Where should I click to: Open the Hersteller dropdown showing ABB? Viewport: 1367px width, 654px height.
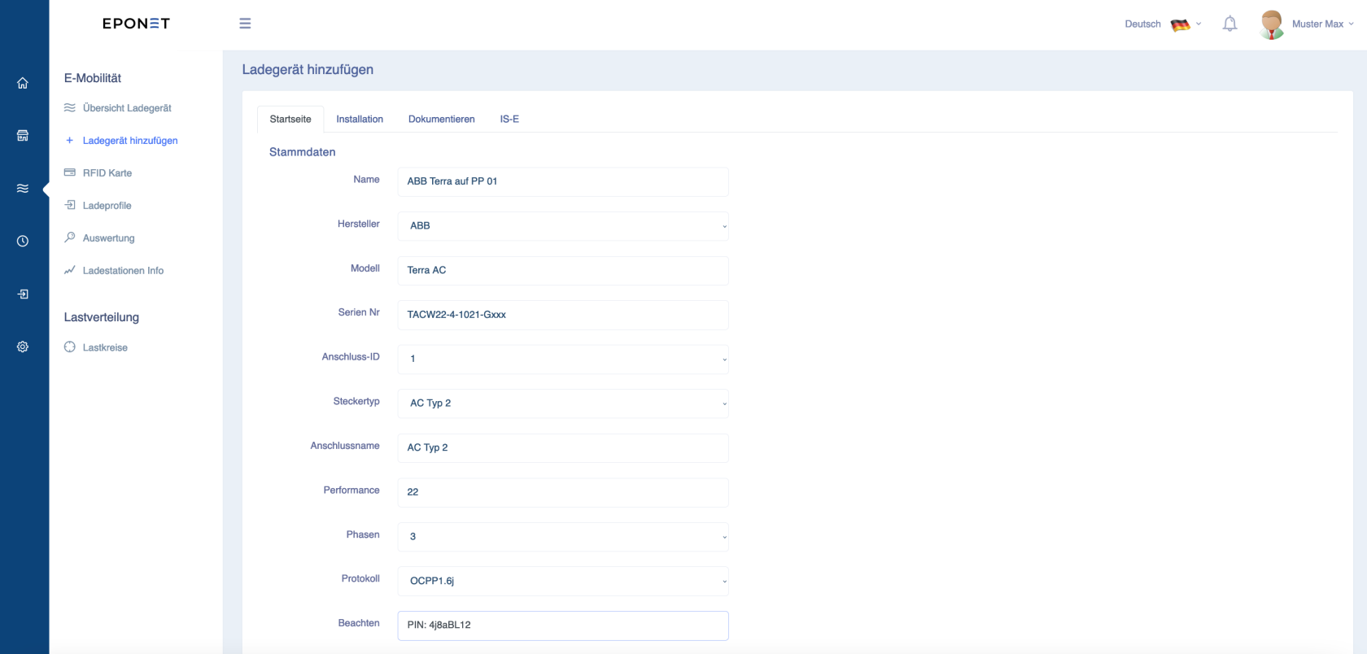563,226
